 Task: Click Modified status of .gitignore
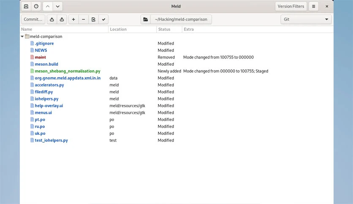coord(166,43)
